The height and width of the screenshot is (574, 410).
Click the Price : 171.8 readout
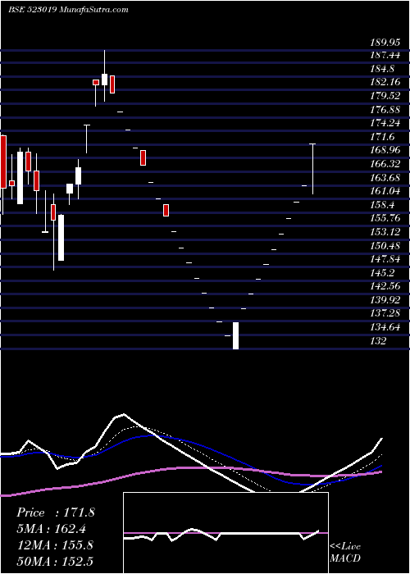56,512
